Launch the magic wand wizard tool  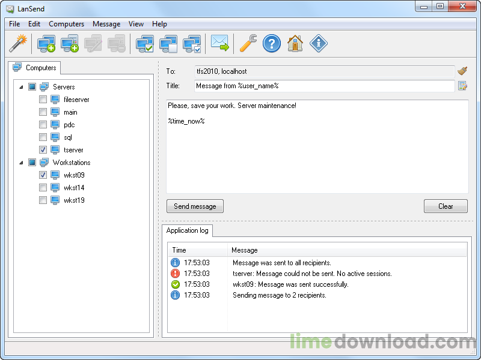18,43
